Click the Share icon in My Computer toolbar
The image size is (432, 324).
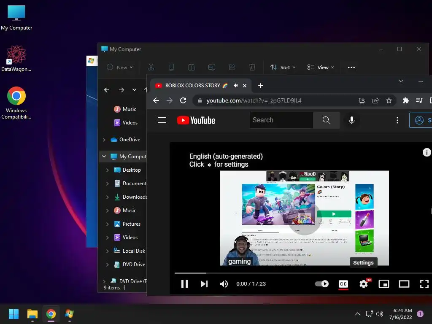click(232, 67)
